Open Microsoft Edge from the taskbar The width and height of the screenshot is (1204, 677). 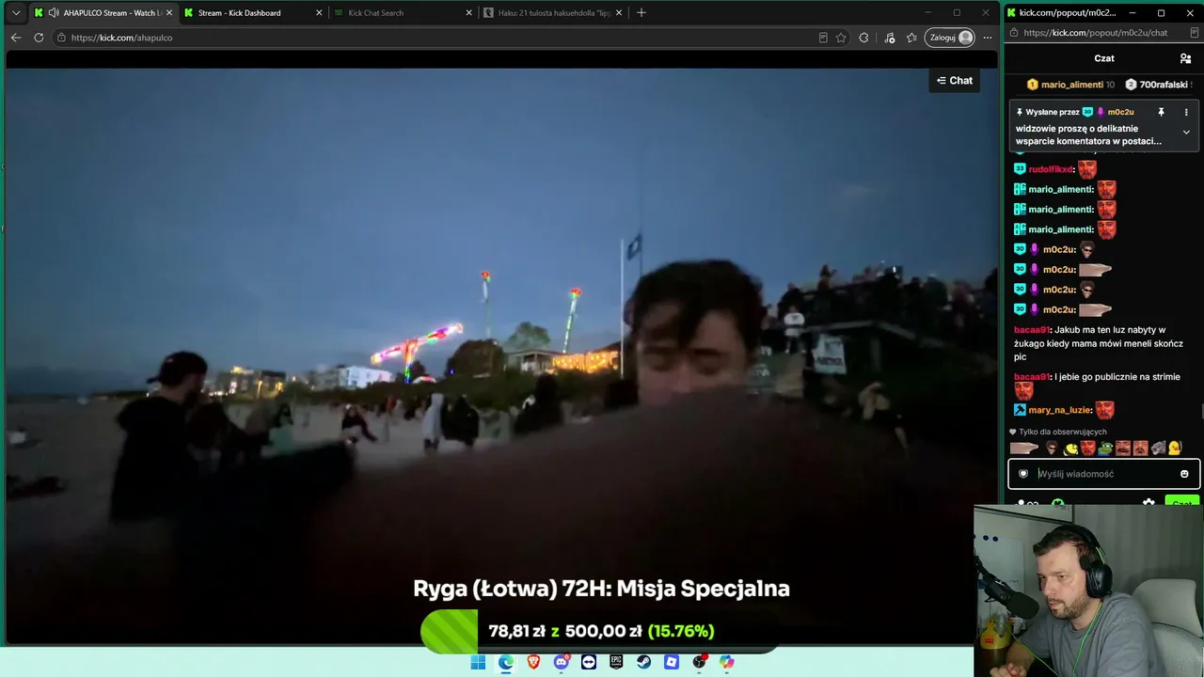coord(506,662)
